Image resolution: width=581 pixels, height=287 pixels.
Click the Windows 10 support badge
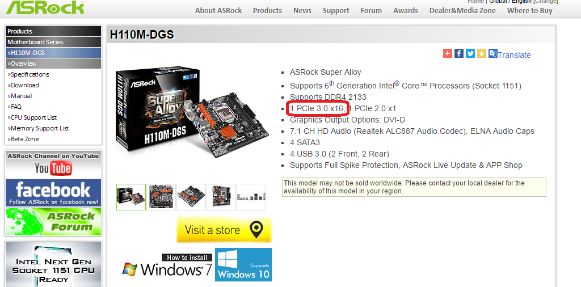tap(243, 264)
